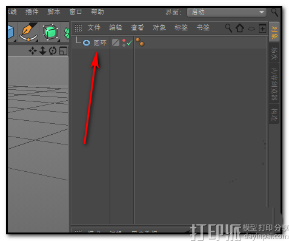This screenshot has height=241, width=289.
Task: Toggle the 圆环 layer gray square
Action: pos(116,42)
